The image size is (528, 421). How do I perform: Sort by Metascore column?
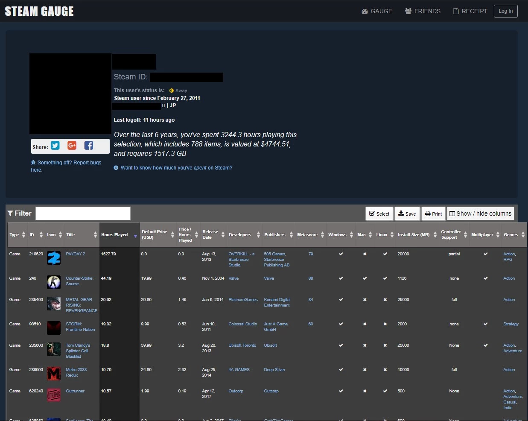coord(310,235)
